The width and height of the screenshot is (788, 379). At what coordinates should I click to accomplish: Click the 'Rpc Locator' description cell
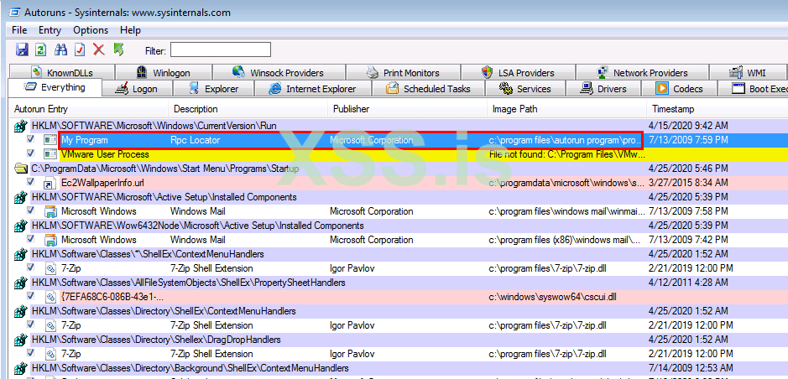pos(195,140)
